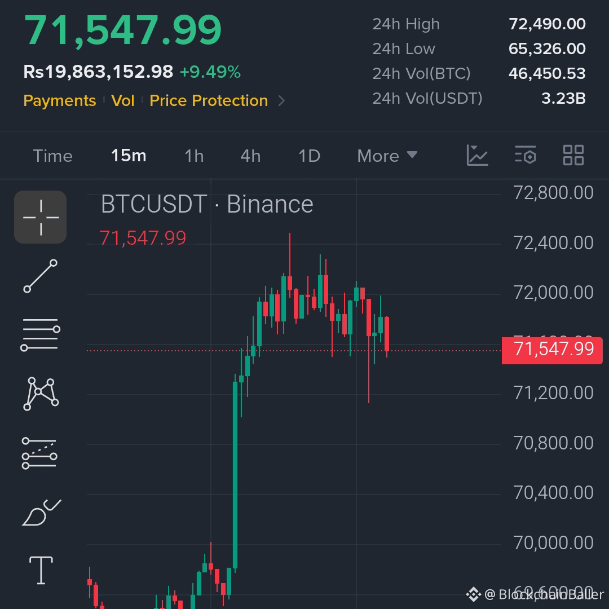Screen dimensions: 609x609
Task: Click the 72,400.00 price axis label
Action: coord(553,243)
